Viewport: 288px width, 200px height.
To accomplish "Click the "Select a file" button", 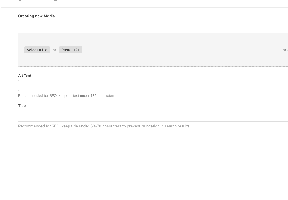I will 37,50.
